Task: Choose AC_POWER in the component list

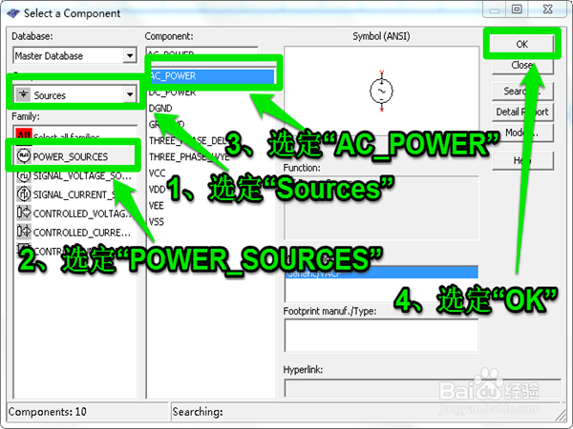Action: (172, 77)
